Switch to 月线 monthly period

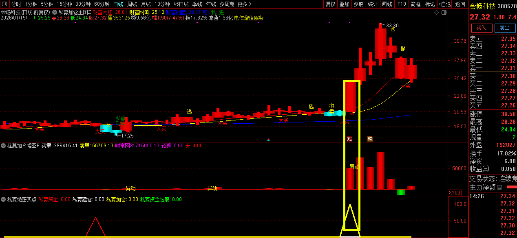tap(146, 4)
